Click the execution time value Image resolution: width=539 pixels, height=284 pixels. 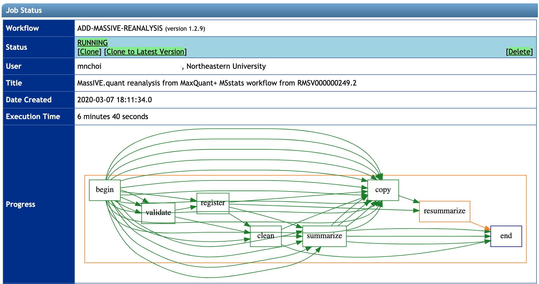113,117
